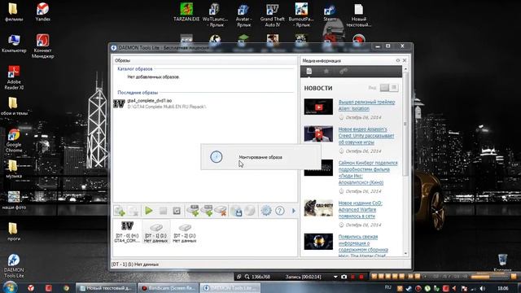Click the Bandicam red stop recording button
Screen dimensions: 521x293
[x=361, y=277]
